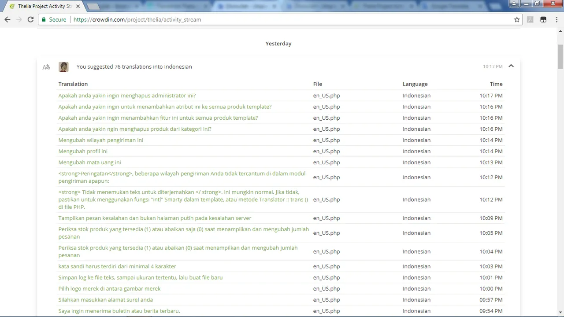
Task: Click the Yesterday date heading
Action: click(x=278, y=44)
